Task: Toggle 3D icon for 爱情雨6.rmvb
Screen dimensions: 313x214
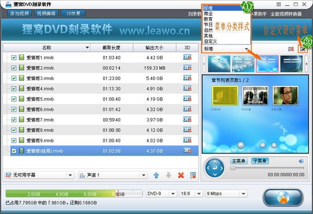Action: 187,109
